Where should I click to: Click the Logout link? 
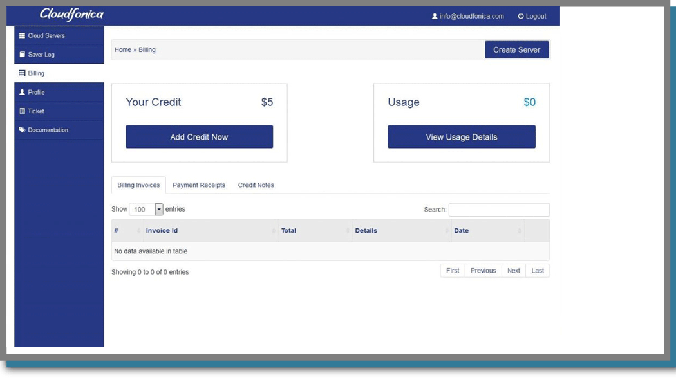pos(532,16)
